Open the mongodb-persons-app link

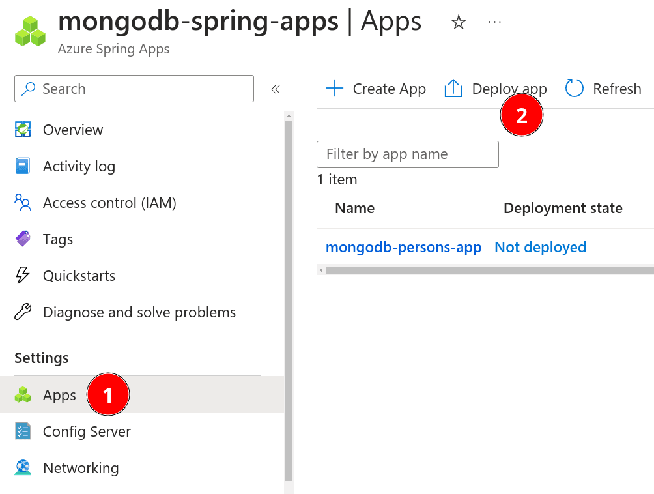[403, 247]
